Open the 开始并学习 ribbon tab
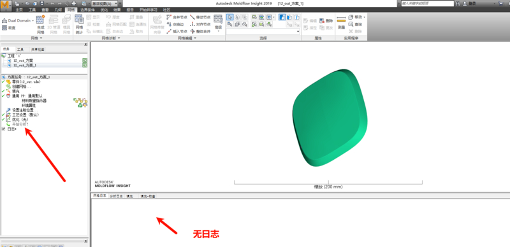The height and width of the screenshot is (247, 510). click(x=149, y=10)
